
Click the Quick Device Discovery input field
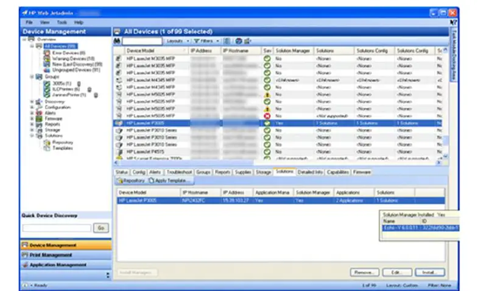57,228
